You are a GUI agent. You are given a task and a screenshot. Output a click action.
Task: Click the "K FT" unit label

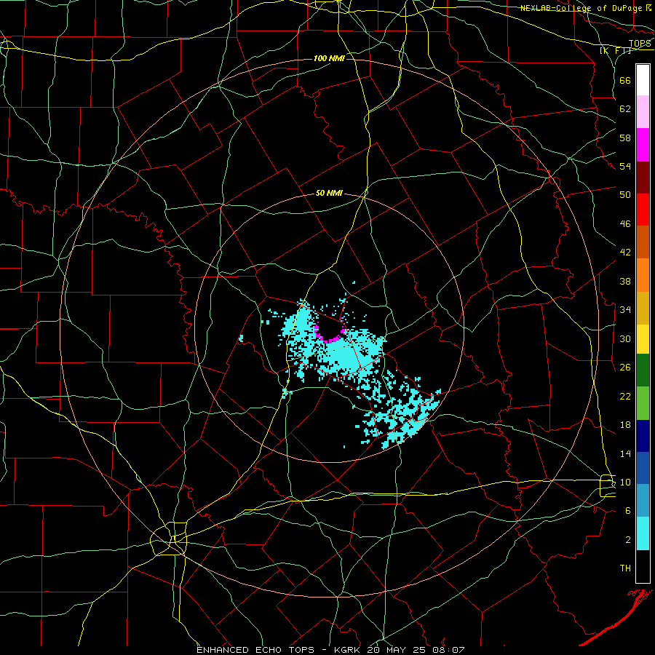616,50
